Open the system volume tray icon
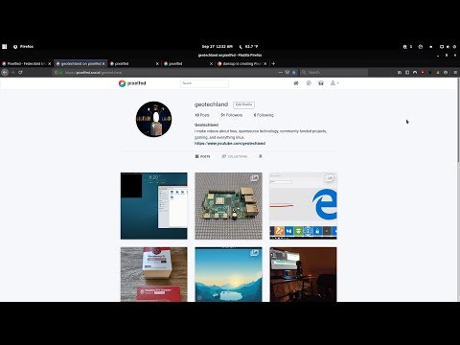This screenshot has height=345, width=460. click(448, 47)
